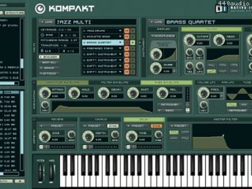The width and height of the screenshot is (252, 189).
Task: Open the master filter Preset dropdown
Action: [180, 126]
